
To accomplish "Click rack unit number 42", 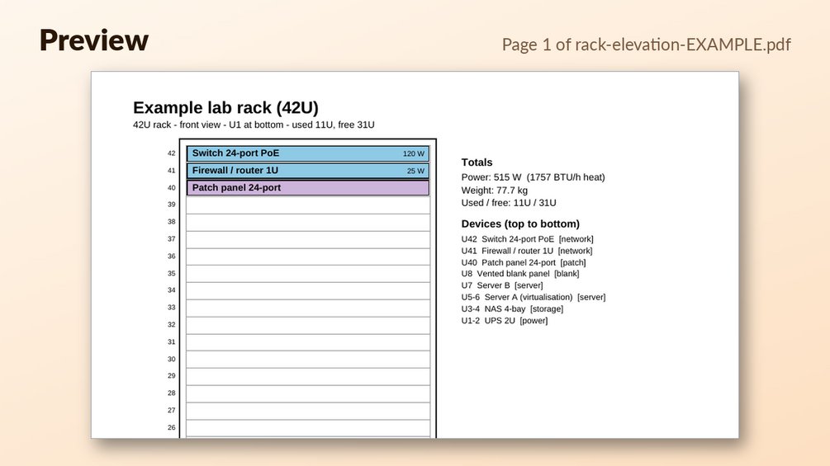I will click(x=172, y=153).
